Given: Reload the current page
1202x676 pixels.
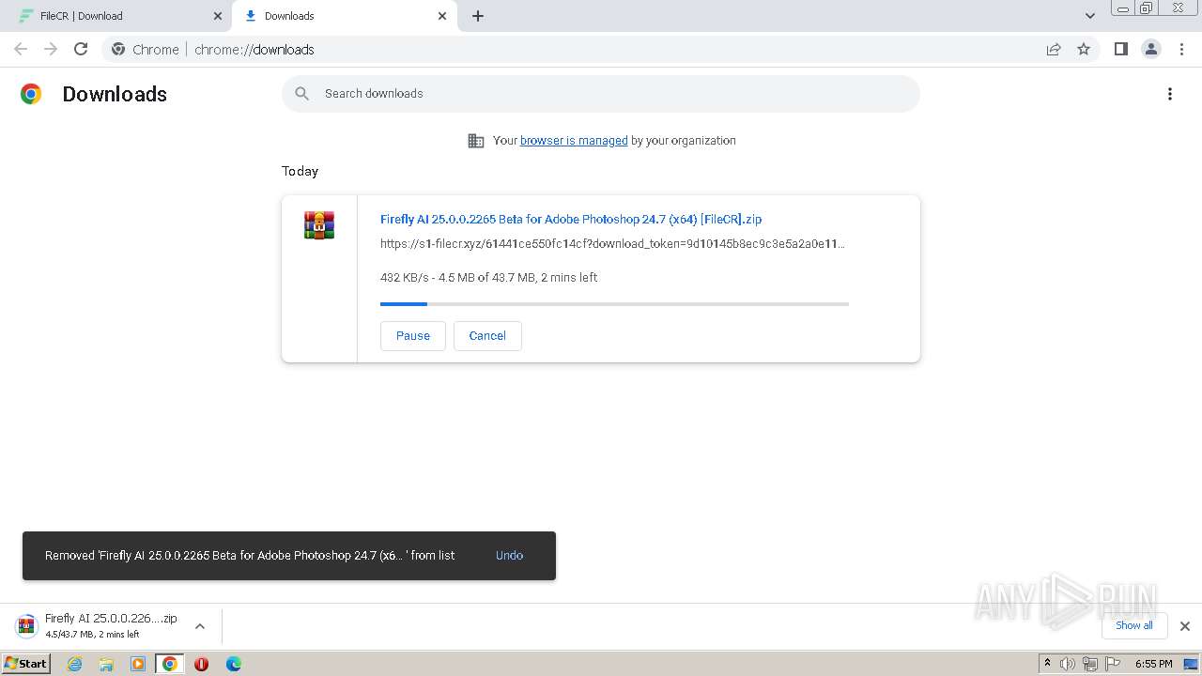Looking at the screenshot, I should (x=81, y=50).
